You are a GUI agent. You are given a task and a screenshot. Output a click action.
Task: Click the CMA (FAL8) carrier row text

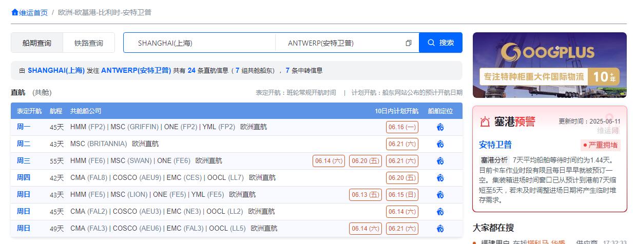[157, 178]
